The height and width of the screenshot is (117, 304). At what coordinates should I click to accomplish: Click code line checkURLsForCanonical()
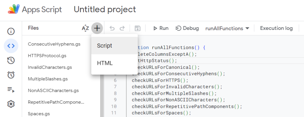click(x=169, y=67)
